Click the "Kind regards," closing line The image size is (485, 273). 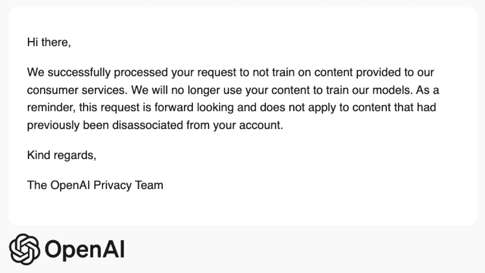pyautogui.click(x=61, y=156)
